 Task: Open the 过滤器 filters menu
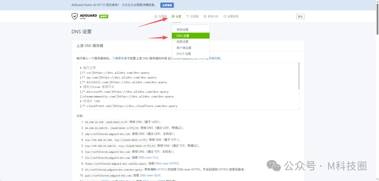pyautogui.click(x=192, y=16)
